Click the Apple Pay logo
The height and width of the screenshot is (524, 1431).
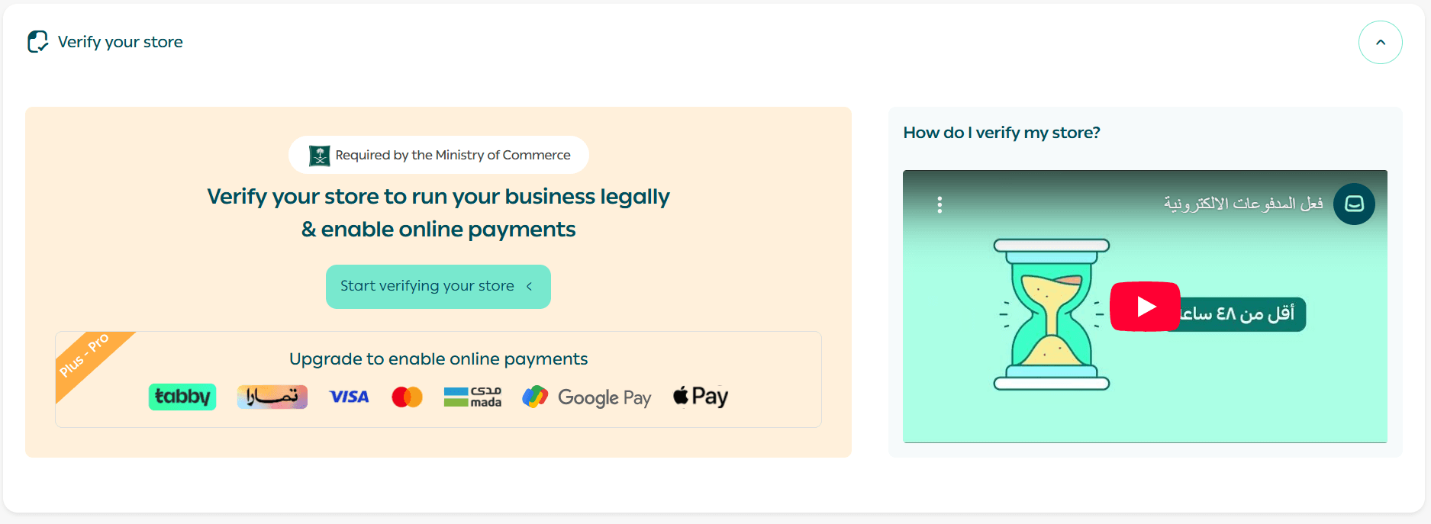click(x=701, y=397)
